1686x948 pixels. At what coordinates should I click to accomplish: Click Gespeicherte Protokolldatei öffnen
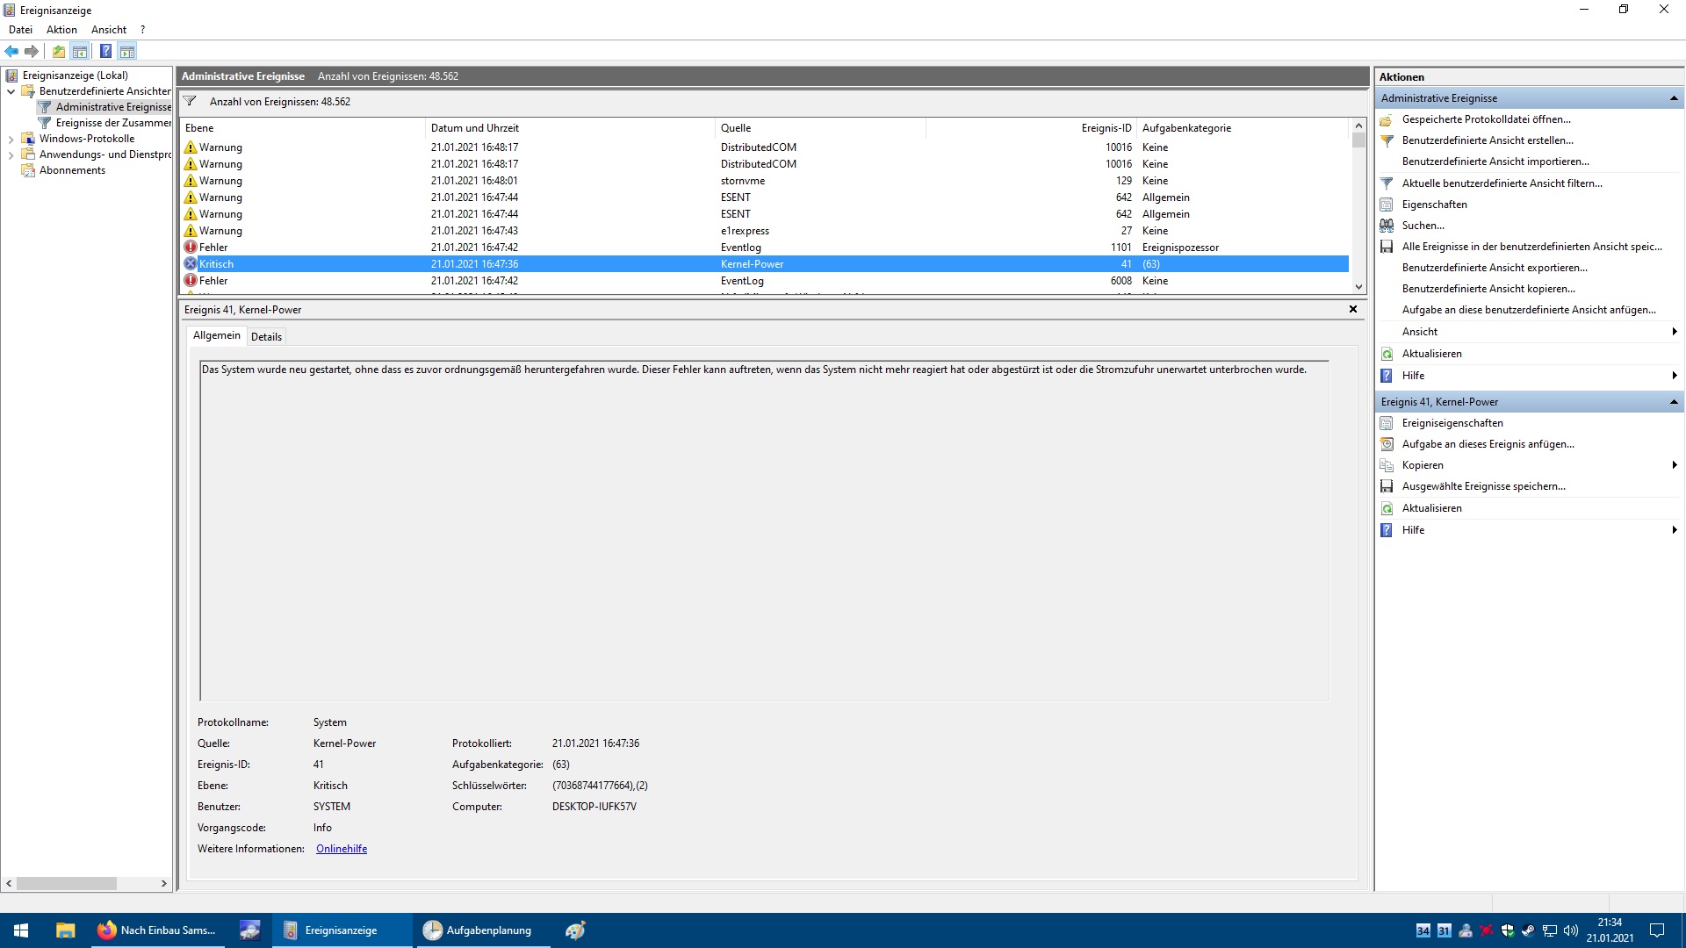click(x=1486, y=119)
